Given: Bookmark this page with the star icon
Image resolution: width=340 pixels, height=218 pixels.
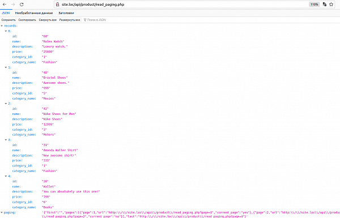Looking at the screenshot, I should coord(331,5).
